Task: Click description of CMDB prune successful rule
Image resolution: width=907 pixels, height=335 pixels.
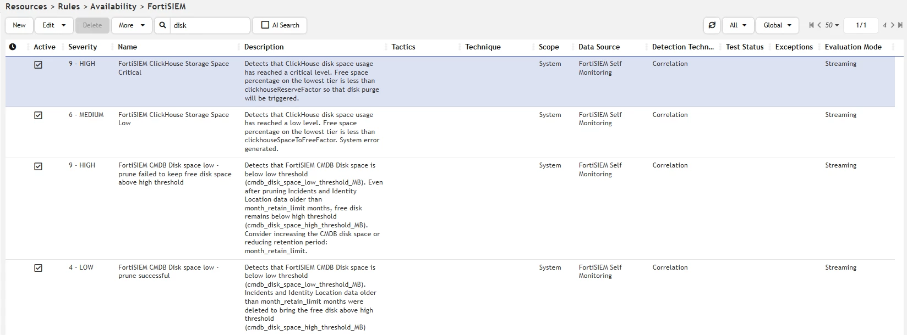Action: tap(310, 297)
